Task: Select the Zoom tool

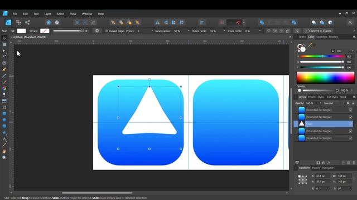Action: (x=4, y=157)
